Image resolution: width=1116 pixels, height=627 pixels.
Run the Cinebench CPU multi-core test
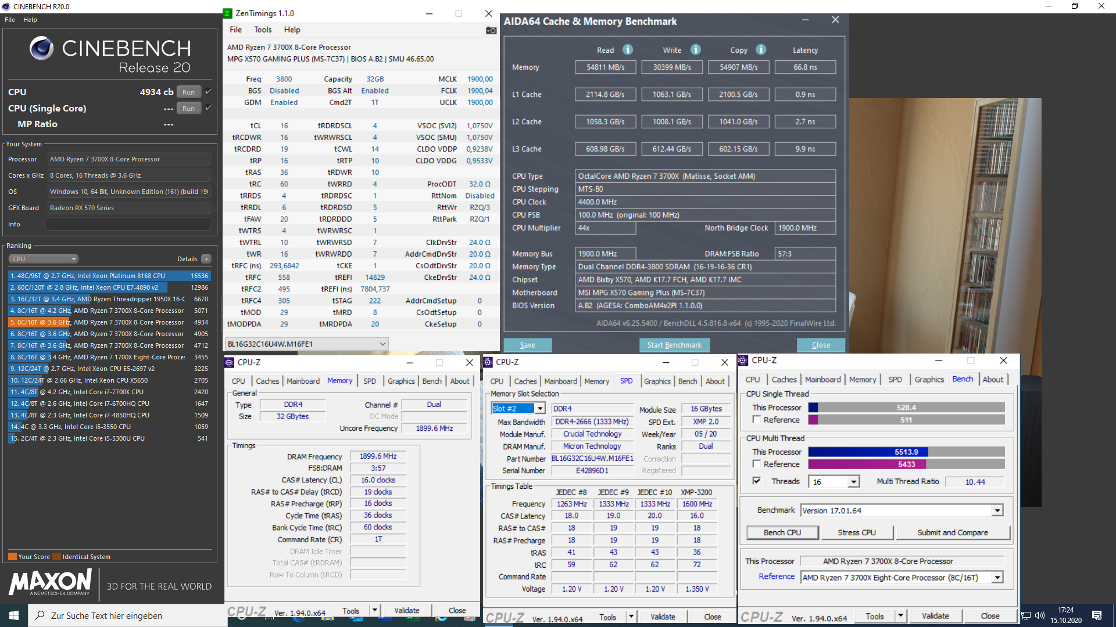[x=188, y=92]
